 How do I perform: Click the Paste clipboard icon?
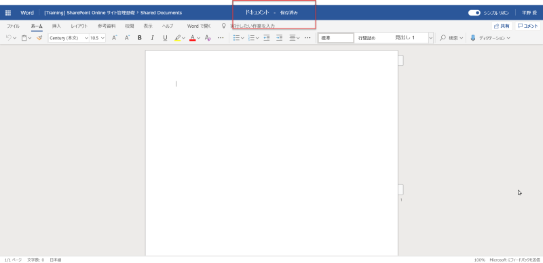point(24,38)
